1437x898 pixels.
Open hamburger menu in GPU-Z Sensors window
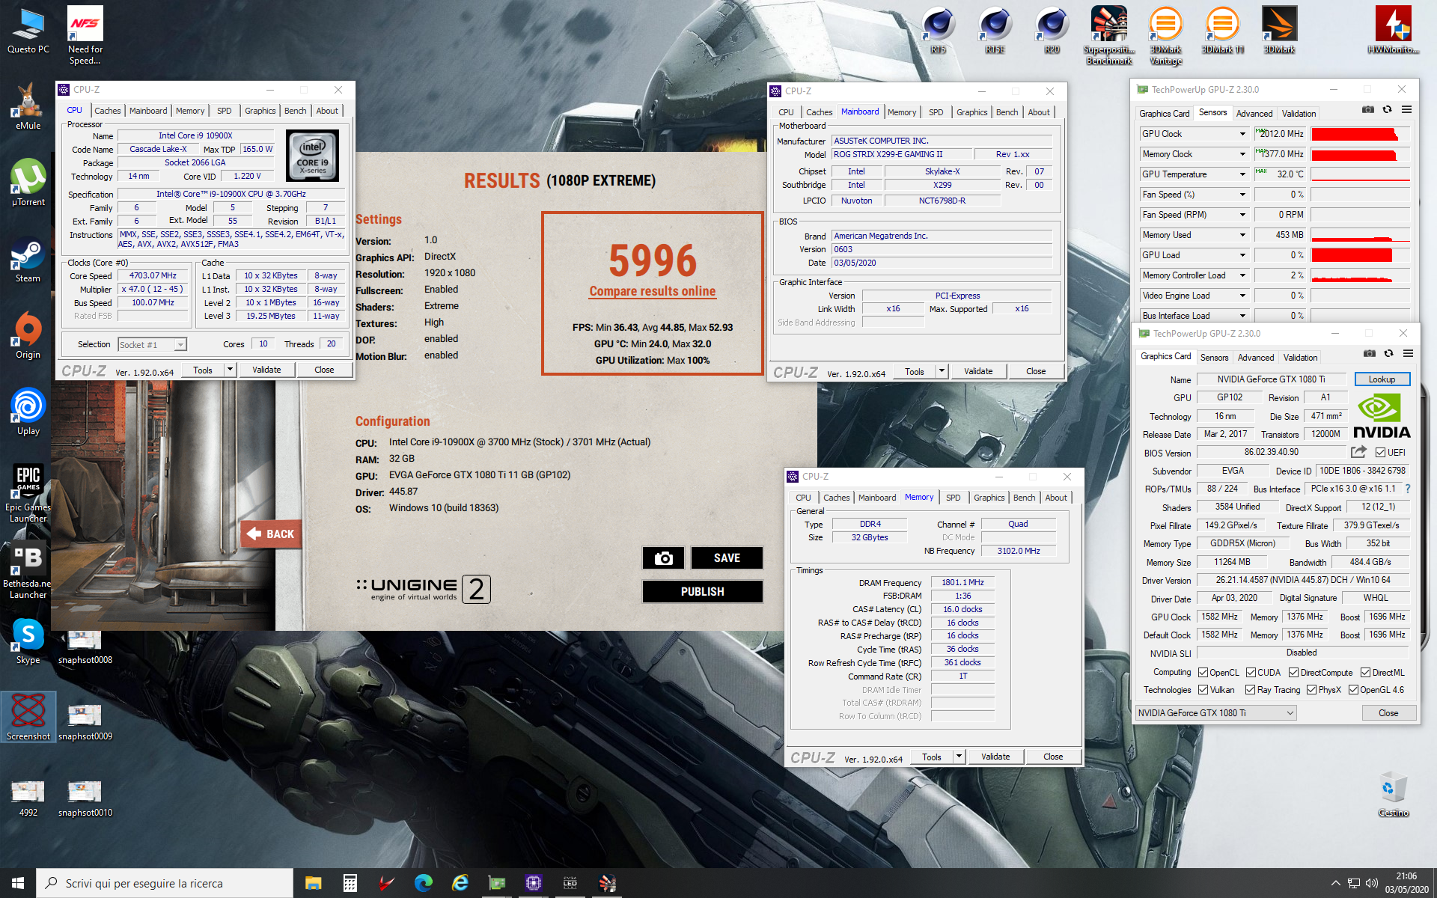[1406, 110]
